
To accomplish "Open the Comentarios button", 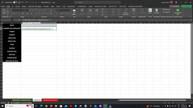I will click(175, 6).
